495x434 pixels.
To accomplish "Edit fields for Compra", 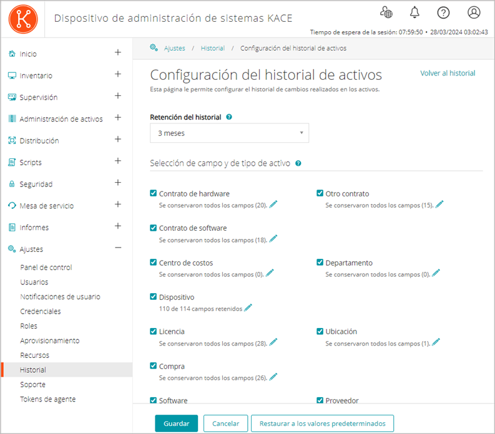I will pyautogui.click(x=273, y=377).
